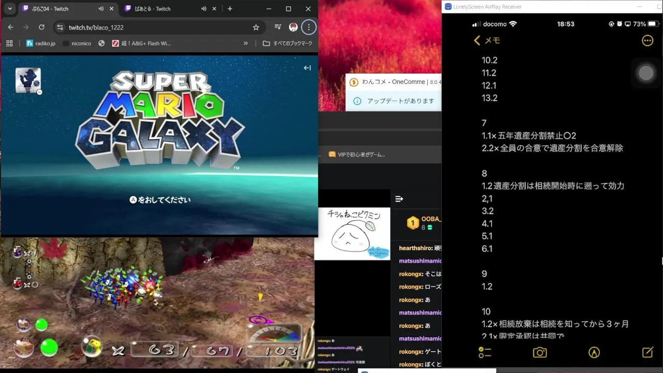Image resolution: width=663 pixels, height=373 pixels.
Task: Click the Wi-Fi icon in iPhone status bar
Action: (x=513, y=24)
